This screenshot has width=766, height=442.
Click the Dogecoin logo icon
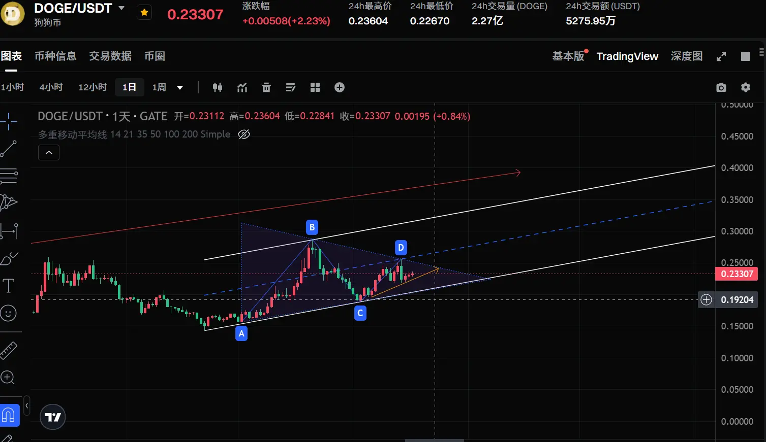12,14
